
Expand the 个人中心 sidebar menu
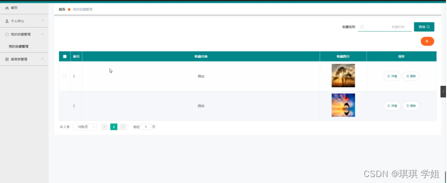(24, 21)
